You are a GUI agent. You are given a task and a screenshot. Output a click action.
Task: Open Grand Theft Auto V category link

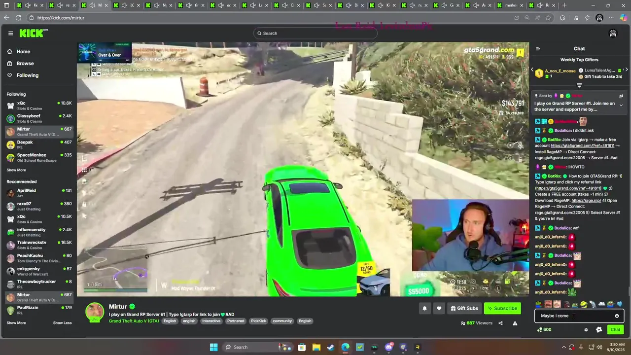134,321
